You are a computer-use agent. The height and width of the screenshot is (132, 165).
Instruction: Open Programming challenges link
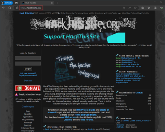[28, 120]
